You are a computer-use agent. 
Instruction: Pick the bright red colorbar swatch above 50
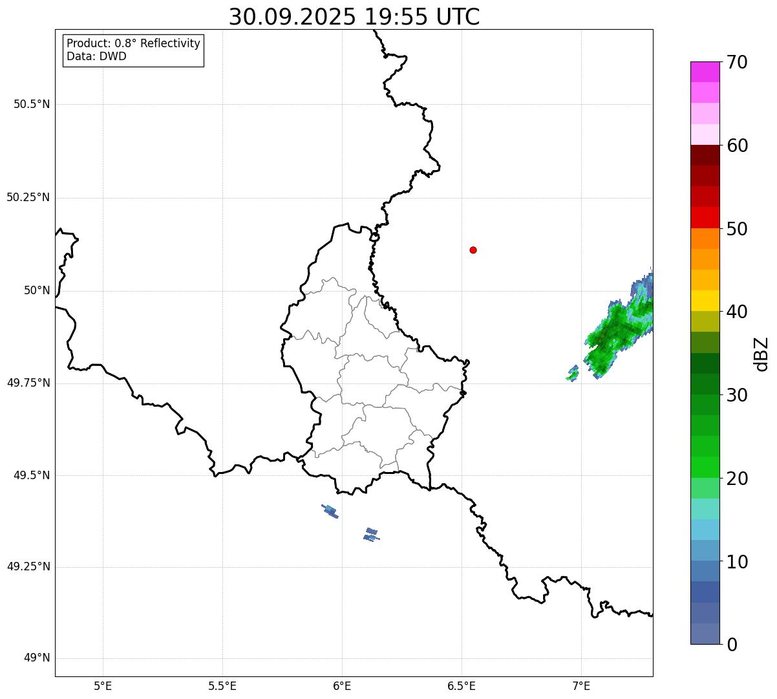[x=705, y=217]
